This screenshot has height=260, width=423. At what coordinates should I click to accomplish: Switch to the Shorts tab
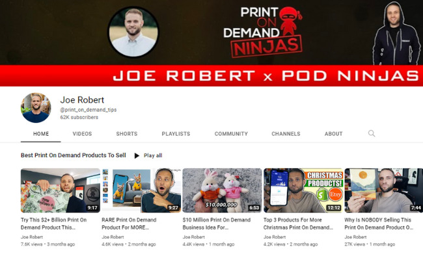pyautogui.click(x=127, y=134)
